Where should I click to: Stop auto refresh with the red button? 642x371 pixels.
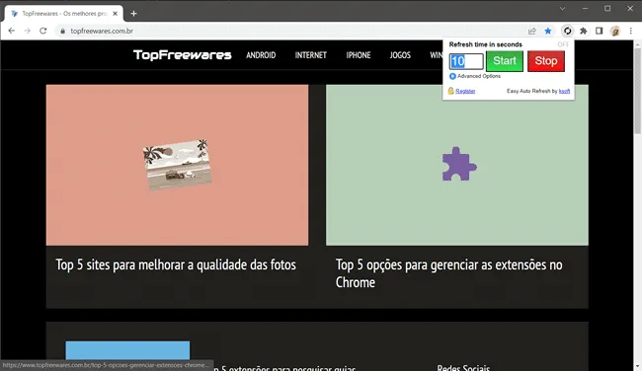click(x=546, y=61)
